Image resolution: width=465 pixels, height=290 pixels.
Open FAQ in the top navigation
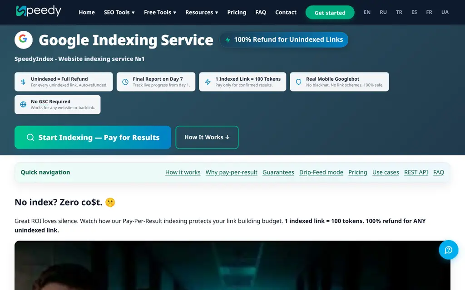point(261,12)
